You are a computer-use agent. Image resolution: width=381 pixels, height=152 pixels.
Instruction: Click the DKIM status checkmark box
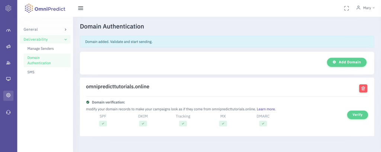pos(143,123)
